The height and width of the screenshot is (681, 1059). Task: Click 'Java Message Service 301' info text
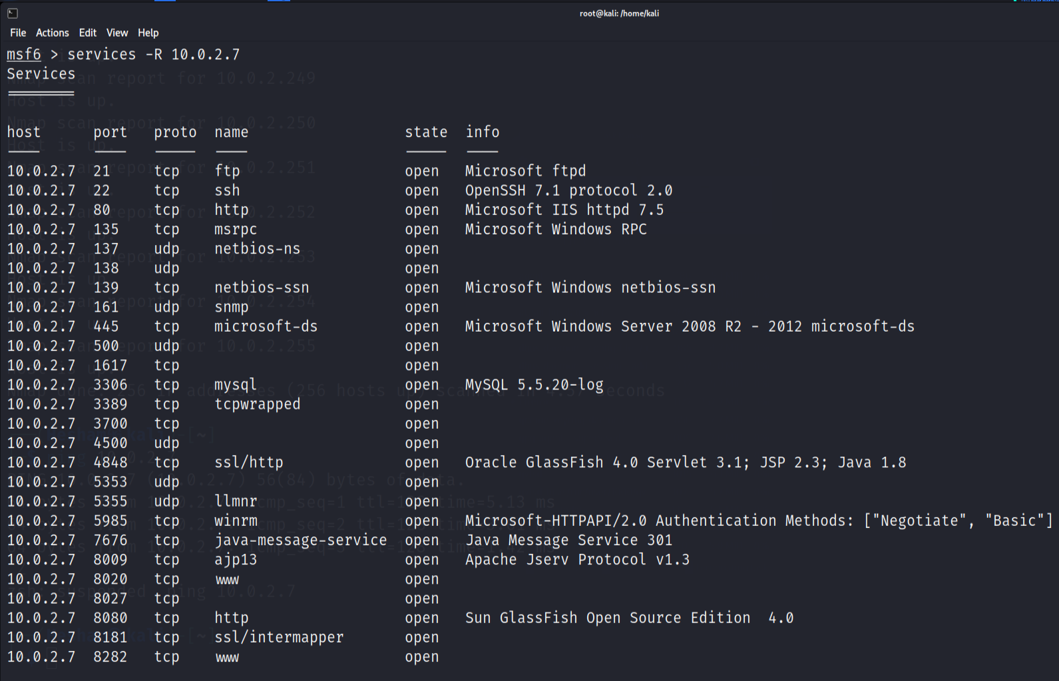click(x=569, y=540)
